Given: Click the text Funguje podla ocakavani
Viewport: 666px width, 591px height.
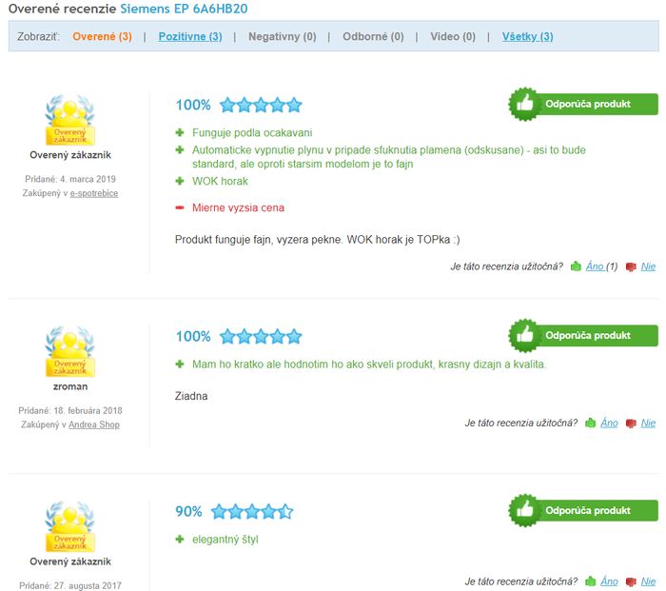Looking at the screenshot, I should click(x=252, y=132).
